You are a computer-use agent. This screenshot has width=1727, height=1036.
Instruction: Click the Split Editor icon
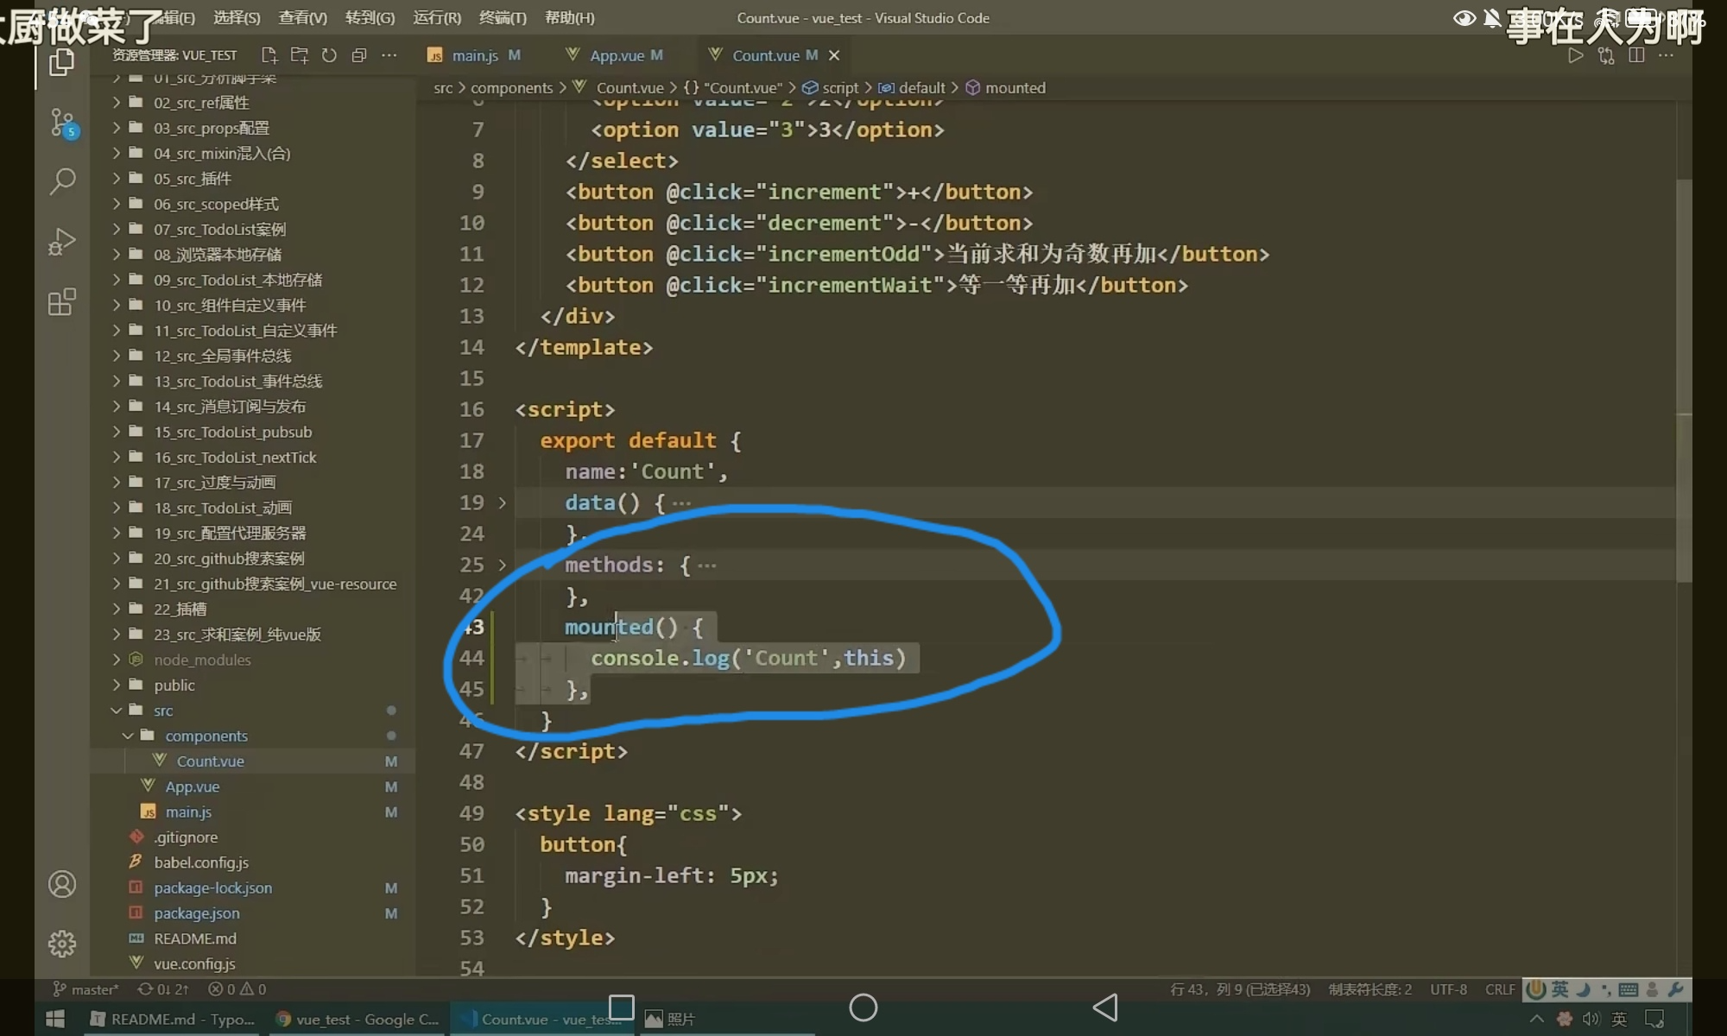point(1635,55)
